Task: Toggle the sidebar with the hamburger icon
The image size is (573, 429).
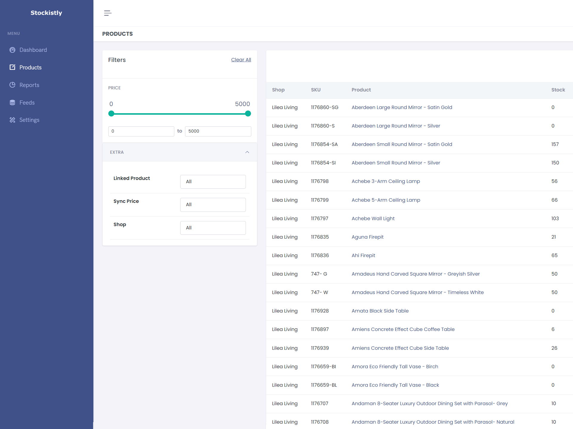Action: [108, 13]
